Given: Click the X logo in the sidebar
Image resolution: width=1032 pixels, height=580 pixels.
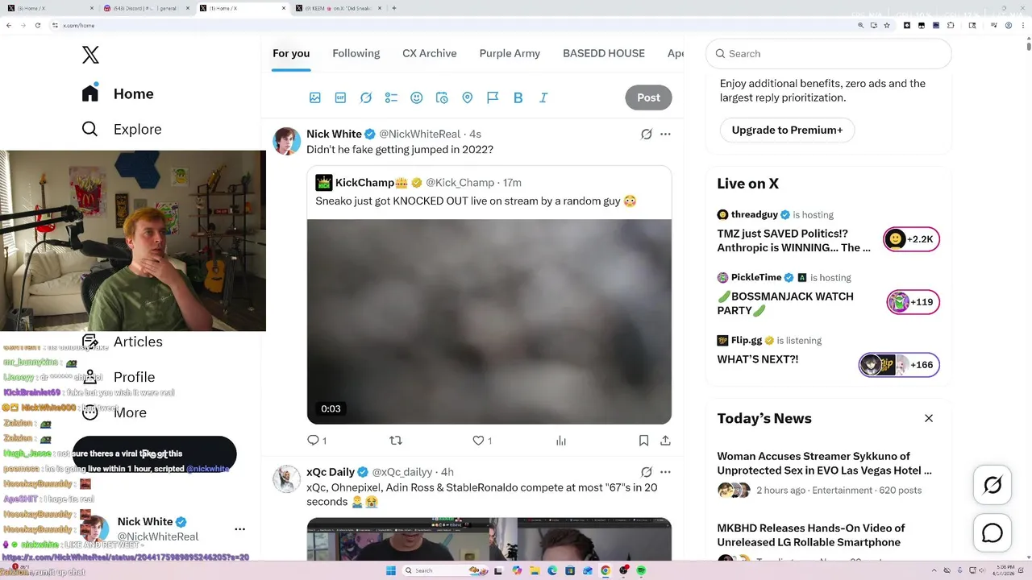Looking at the screenshot, I should 90,55.
